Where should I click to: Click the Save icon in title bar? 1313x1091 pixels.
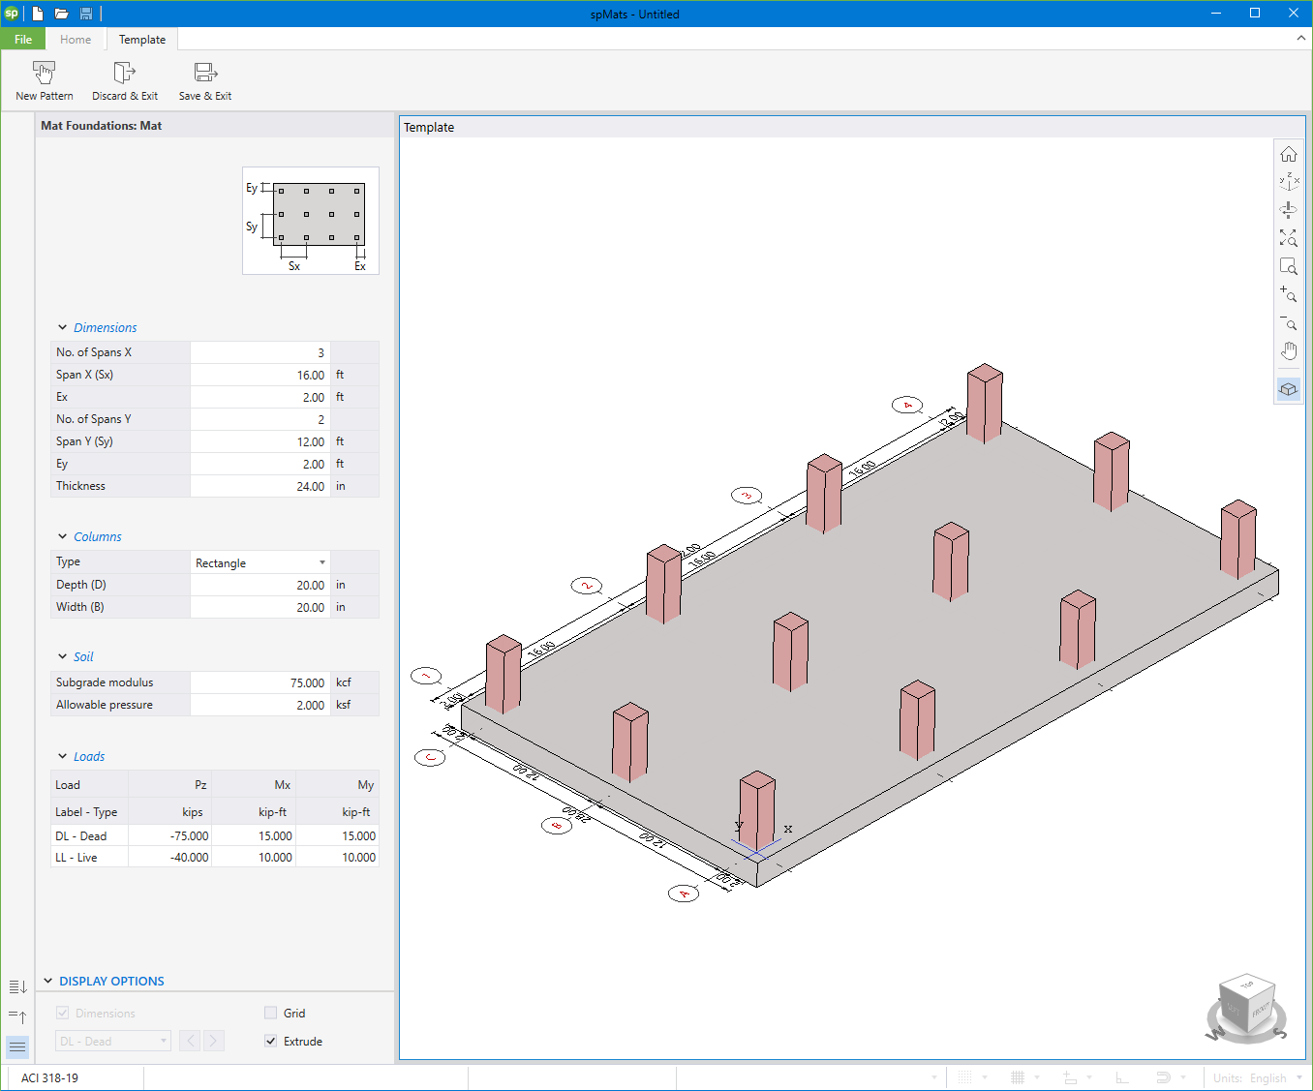[86, 14]
